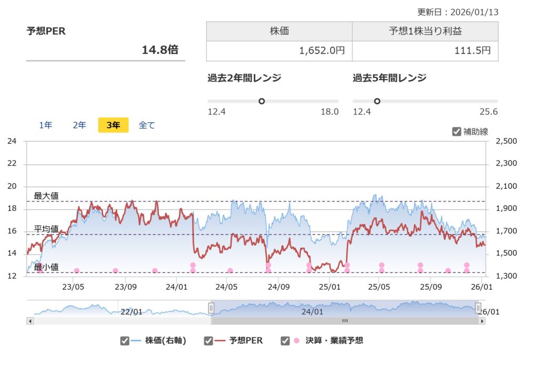Viewport: 538px width, 383px height.
Task: Select the 2年 period view
Action: click(79, 125)
